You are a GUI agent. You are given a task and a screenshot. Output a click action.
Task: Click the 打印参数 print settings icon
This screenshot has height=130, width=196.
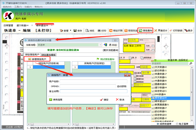pos(171,31)
